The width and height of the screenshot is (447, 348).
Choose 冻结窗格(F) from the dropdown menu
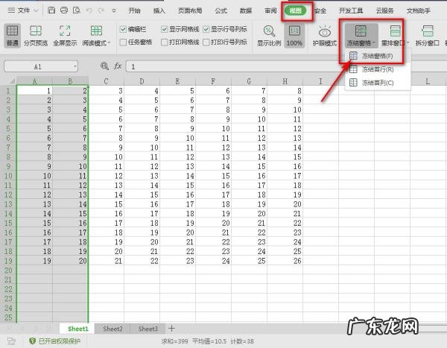378,56
